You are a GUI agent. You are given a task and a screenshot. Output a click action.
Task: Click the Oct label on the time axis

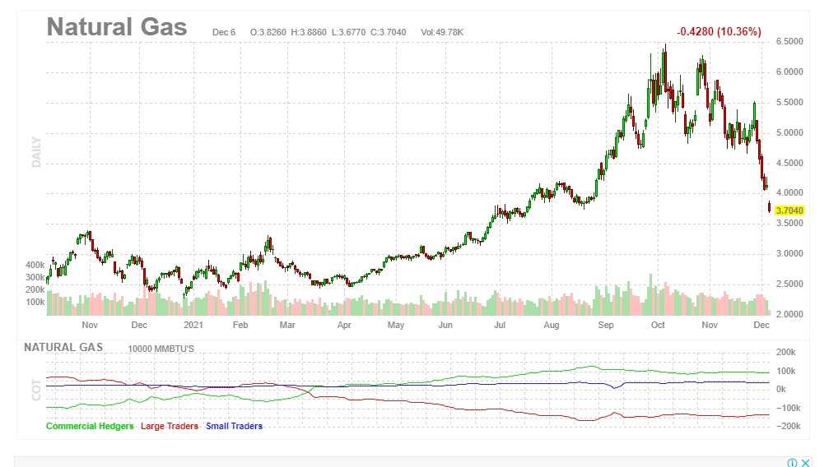point(658,325)
